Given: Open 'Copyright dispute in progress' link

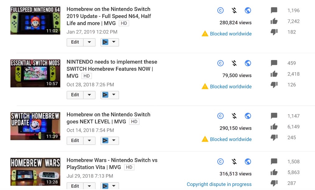Looking at the screenshot, I should (219, 184).
